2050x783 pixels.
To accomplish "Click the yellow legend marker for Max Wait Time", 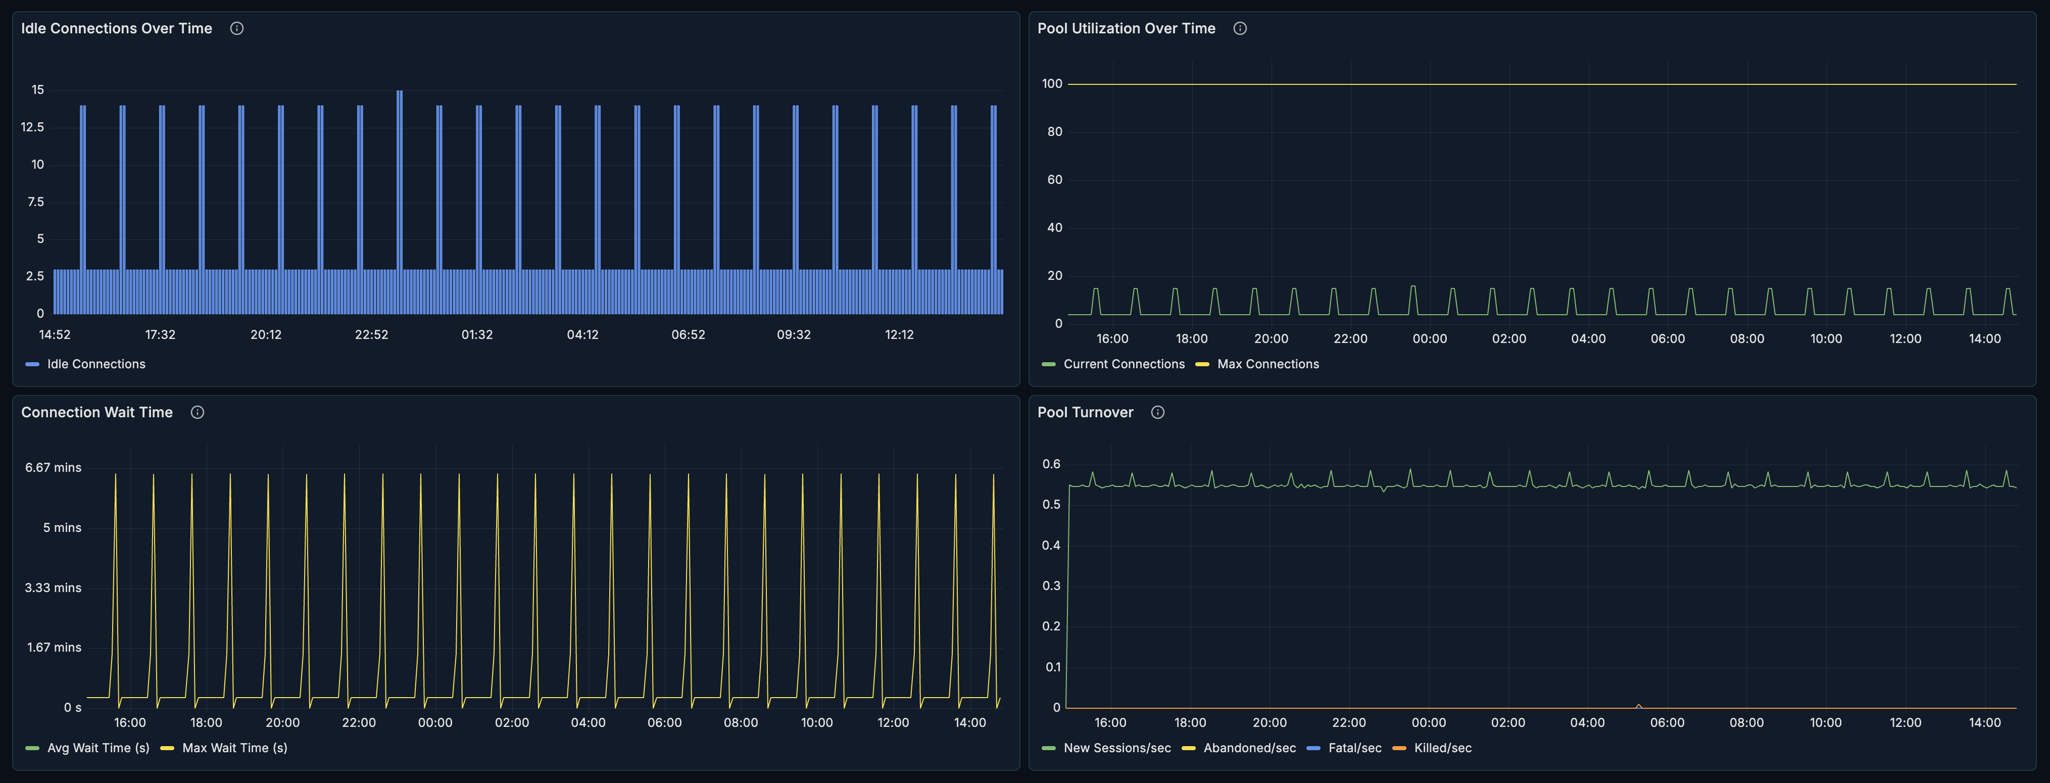I will [166, 748].
